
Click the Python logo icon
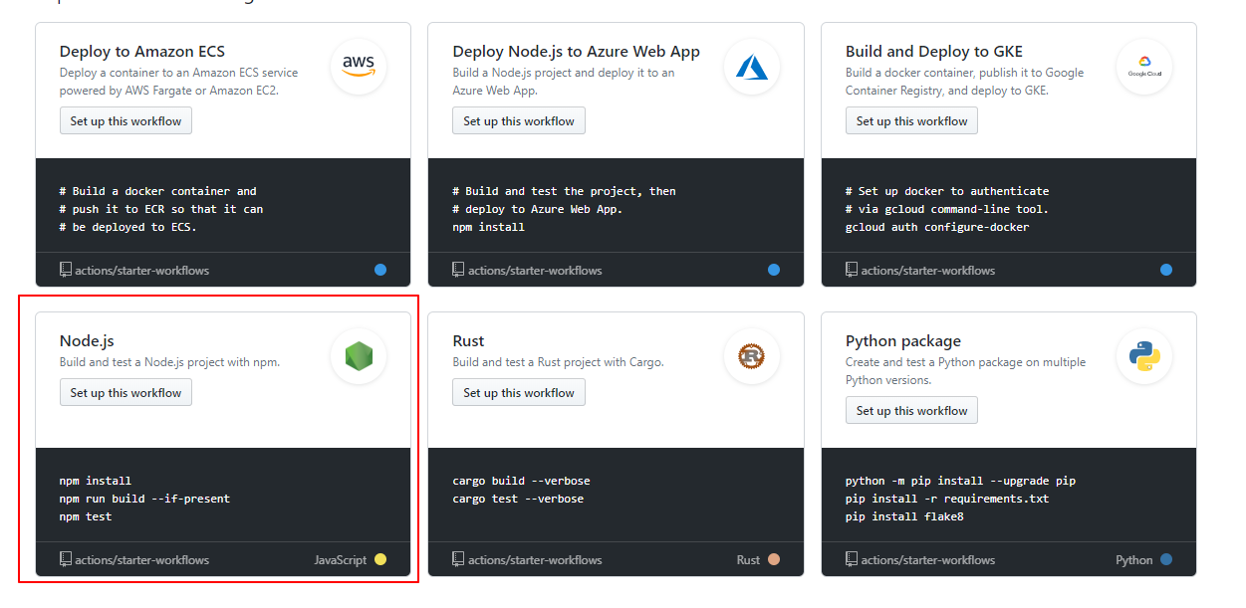(1143, 356)
